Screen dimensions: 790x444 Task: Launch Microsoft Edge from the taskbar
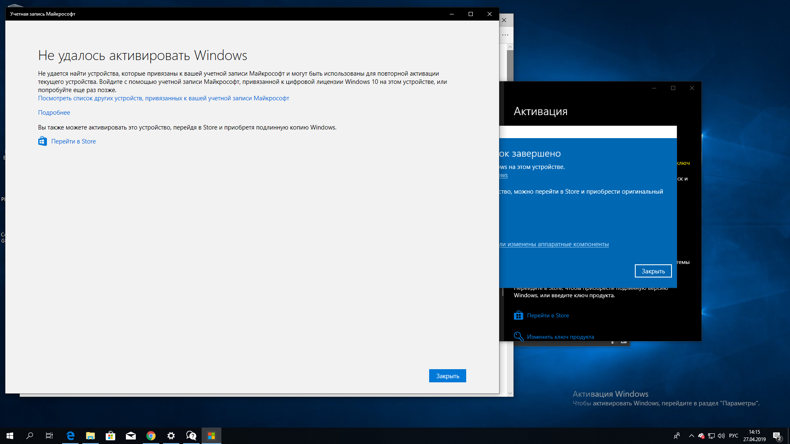pos(70,436)
